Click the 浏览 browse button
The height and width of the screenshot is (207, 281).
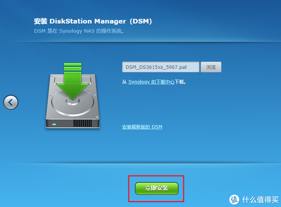[211, 67]
